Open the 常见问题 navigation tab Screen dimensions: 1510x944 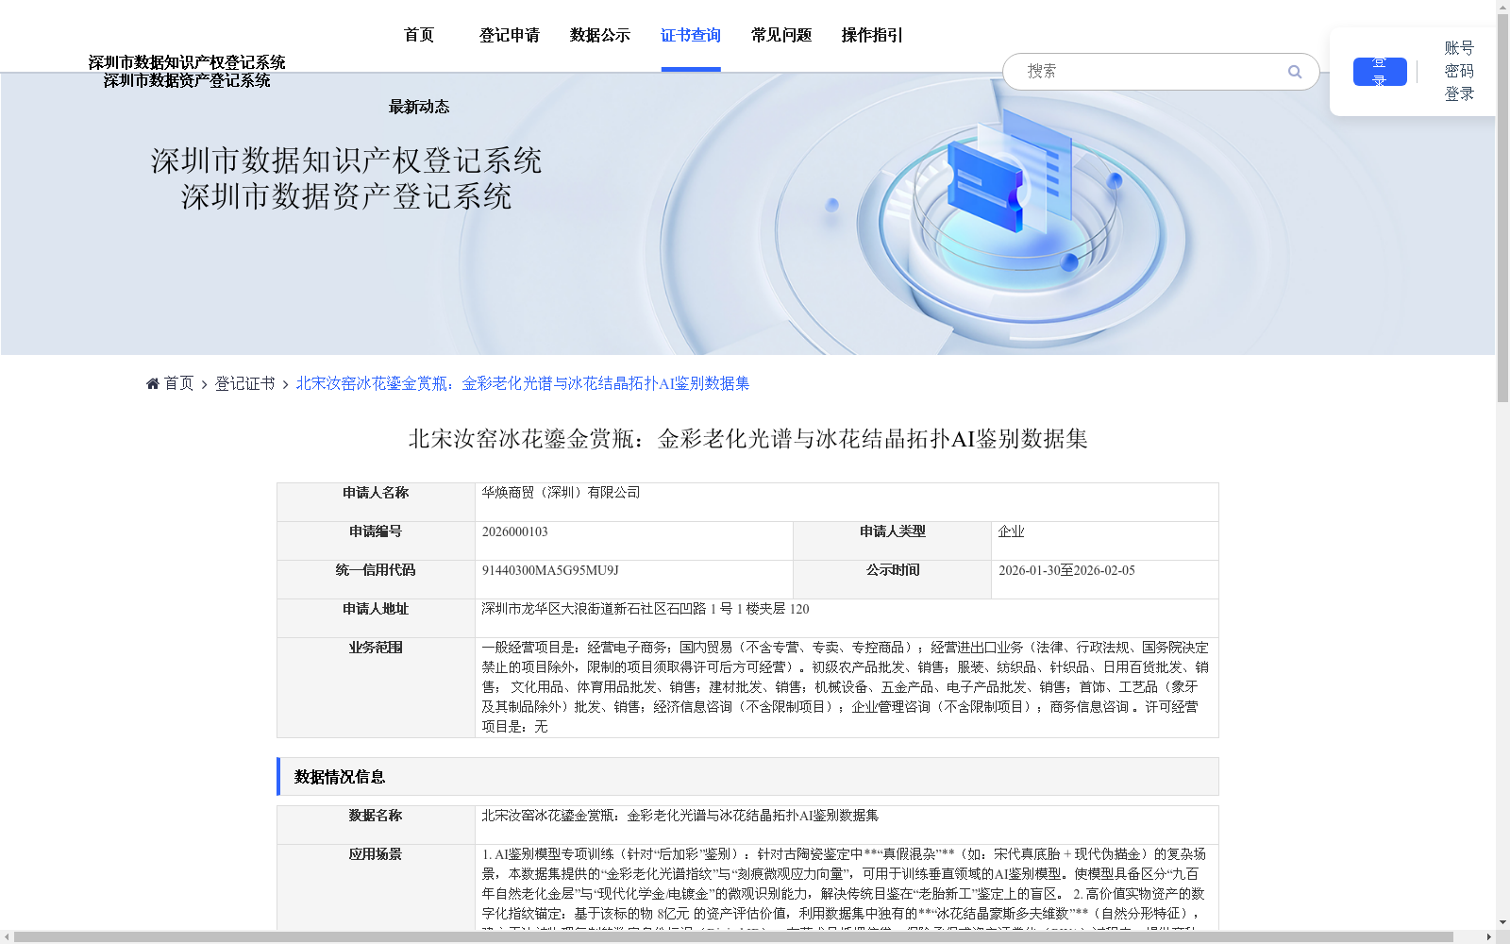(x=781, y=35)
